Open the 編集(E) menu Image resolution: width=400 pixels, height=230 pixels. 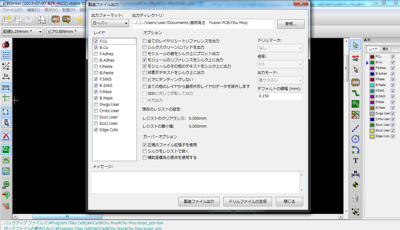pos(33,10)
